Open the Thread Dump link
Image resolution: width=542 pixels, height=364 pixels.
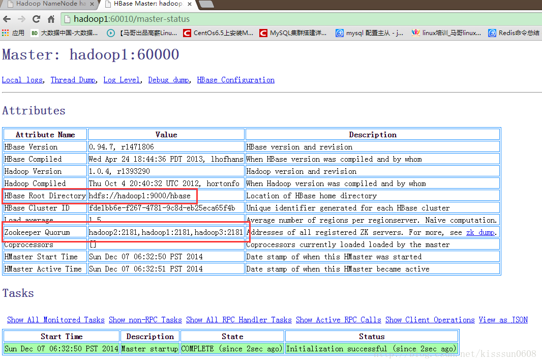point(73,80)
